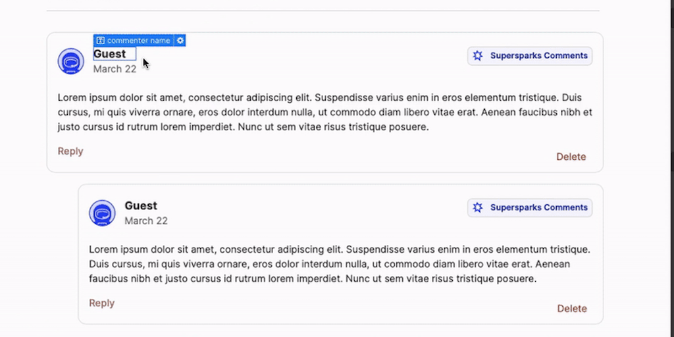This screenshot has height=337, width=674.
Task: Open settings gear on commenter name tag
Action: point(180,41)
